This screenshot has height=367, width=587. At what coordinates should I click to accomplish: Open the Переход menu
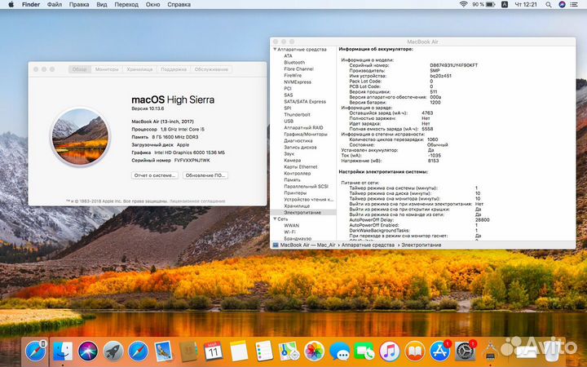[x=126, y=5]
